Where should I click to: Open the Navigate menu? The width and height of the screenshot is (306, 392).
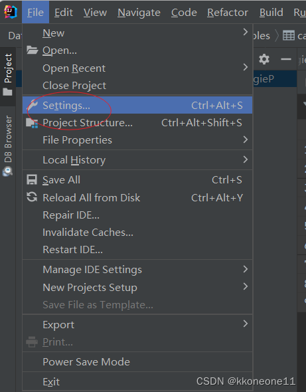[139, 12]
